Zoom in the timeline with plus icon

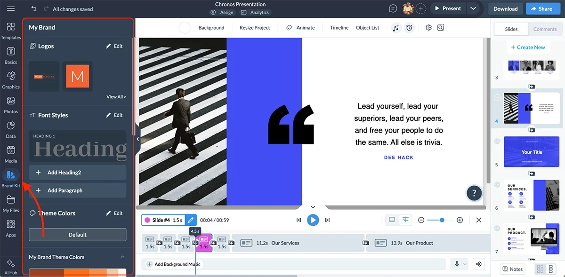click(460, 220)
